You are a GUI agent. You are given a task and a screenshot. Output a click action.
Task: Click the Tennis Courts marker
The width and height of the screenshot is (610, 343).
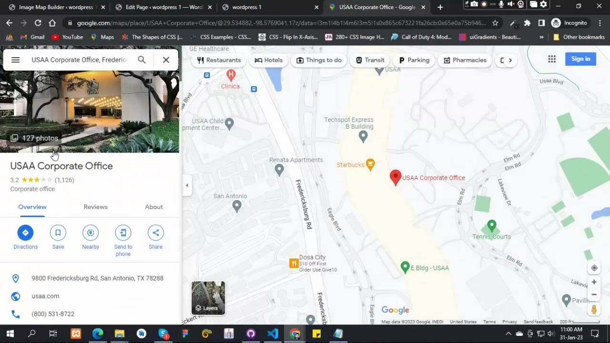[492, 225]
